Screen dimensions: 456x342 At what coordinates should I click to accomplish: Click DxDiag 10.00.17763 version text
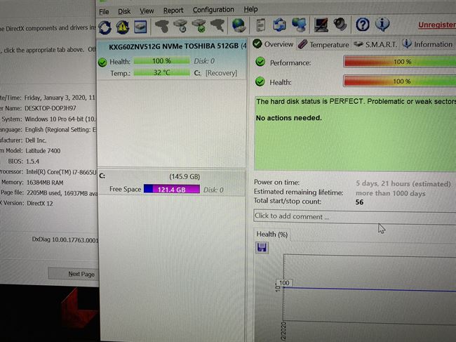[x=65, y=240]
